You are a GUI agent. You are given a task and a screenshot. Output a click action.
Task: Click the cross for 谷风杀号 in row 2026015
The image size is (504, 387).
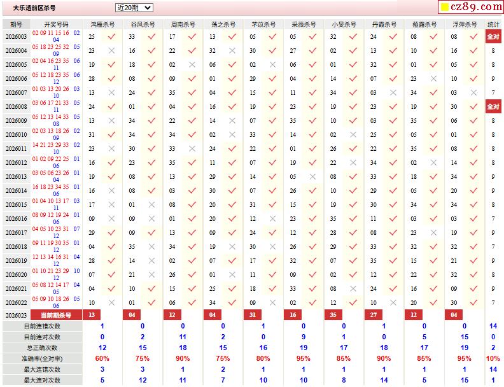[152, 204]
